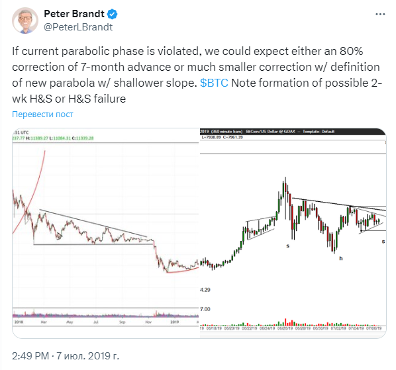Click the 2:49 PM timestamp
This screenshot has height=370, width=396.
pyautogui.click(x=30, y=356)
